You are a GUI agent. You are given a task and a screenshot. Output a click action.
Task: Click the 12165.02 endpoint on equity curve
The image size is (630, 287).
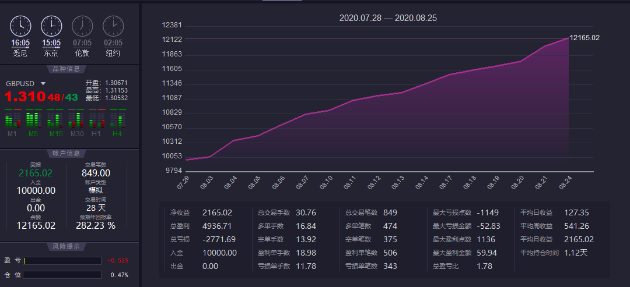pos(569,38)
